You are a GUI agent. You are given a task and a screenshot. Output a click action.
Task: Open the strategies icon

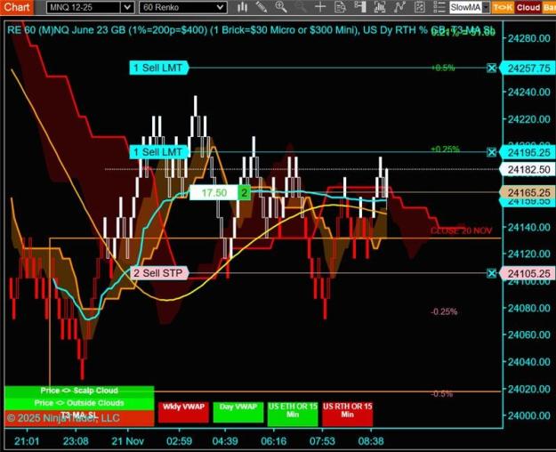pos(420,7)
